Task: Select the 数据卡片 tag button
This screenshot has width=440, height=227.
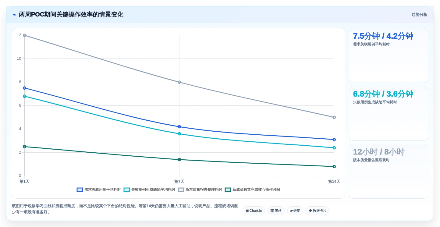Action: coord(318,211)
